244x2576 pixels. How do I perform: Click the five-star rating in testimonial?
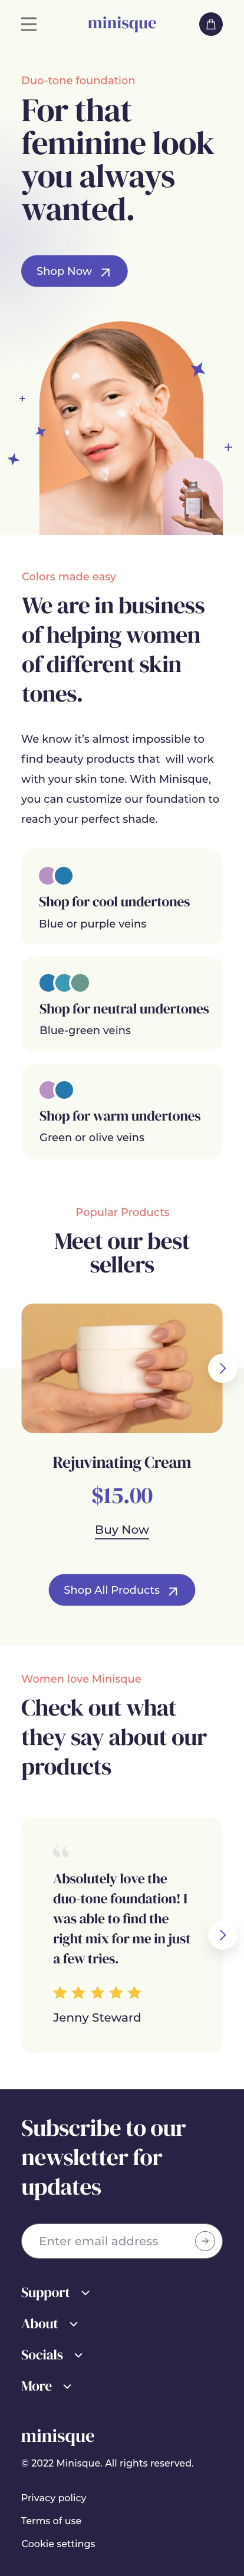pos(97,1992)
